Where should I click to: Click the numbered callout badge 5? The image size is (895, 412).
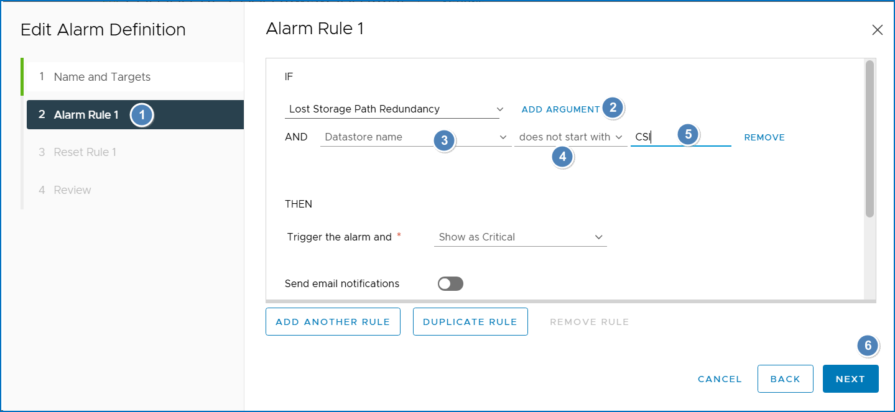[x=688, y=134]
